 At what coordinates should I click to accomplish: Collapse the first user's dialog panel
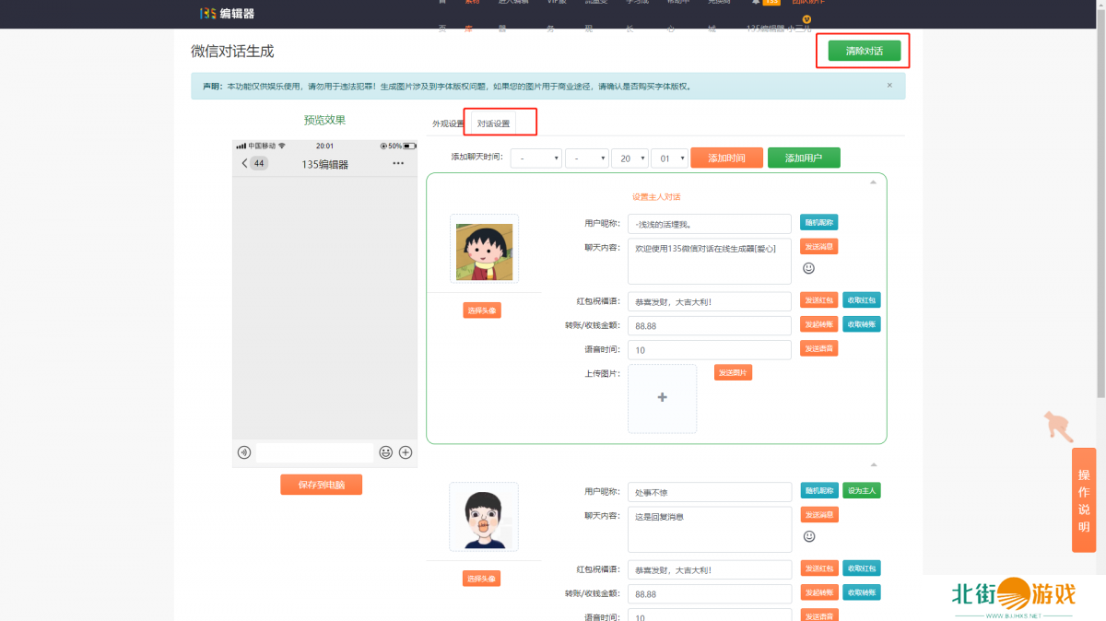tap(873, 182)
